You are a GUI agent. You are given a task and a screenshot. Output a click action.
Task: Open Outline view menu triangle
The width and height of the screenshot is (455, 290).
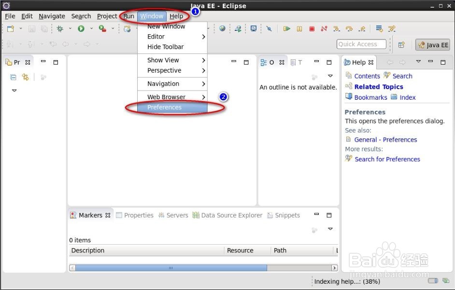pos(330,76)
